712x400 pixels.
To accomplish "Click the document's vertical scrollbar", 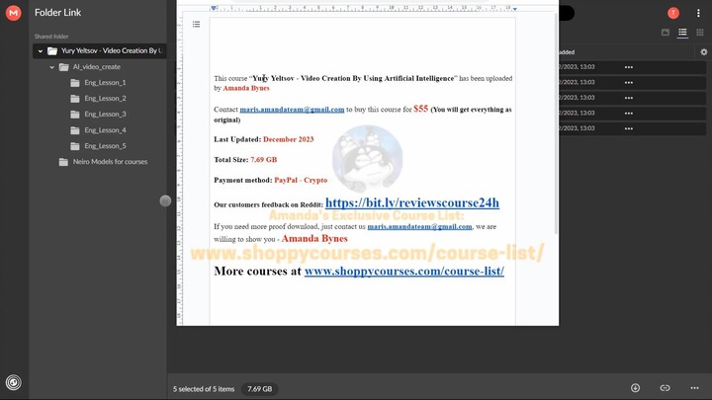I will (556, 122).
